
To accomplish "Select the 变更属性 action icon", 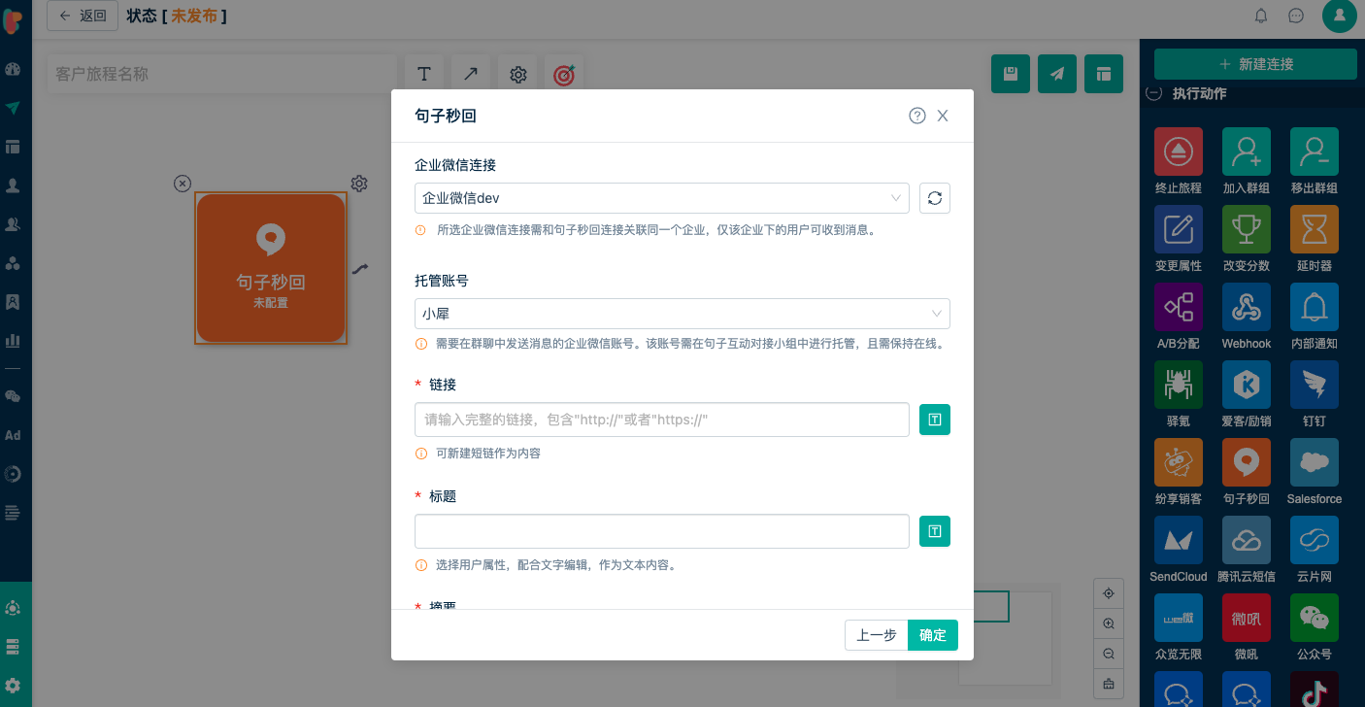I will click(1179, 229).
